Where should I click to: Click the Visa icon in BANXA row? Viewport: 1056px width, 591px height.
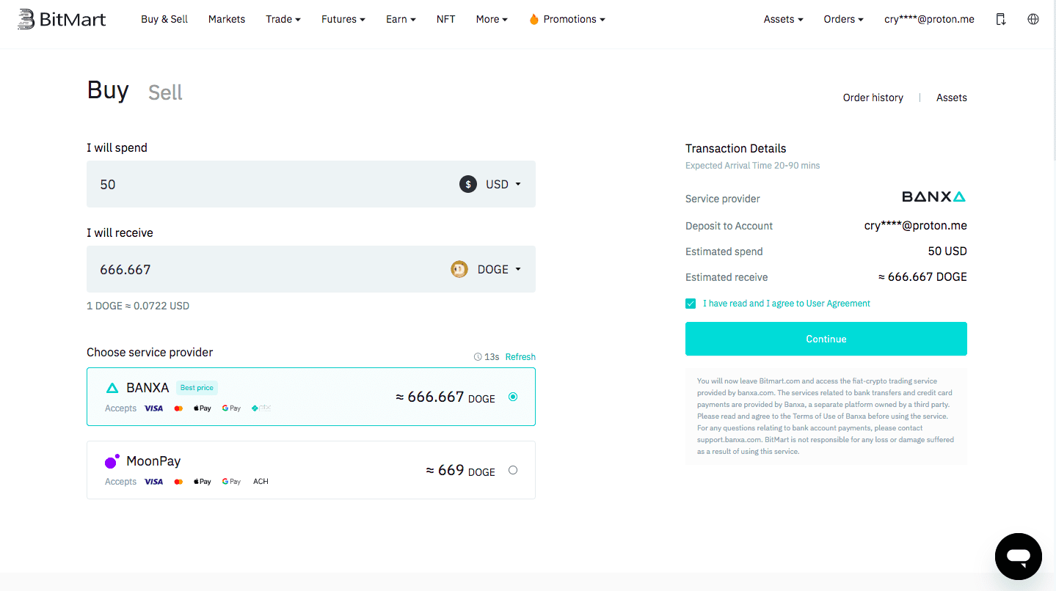point(153,408)
